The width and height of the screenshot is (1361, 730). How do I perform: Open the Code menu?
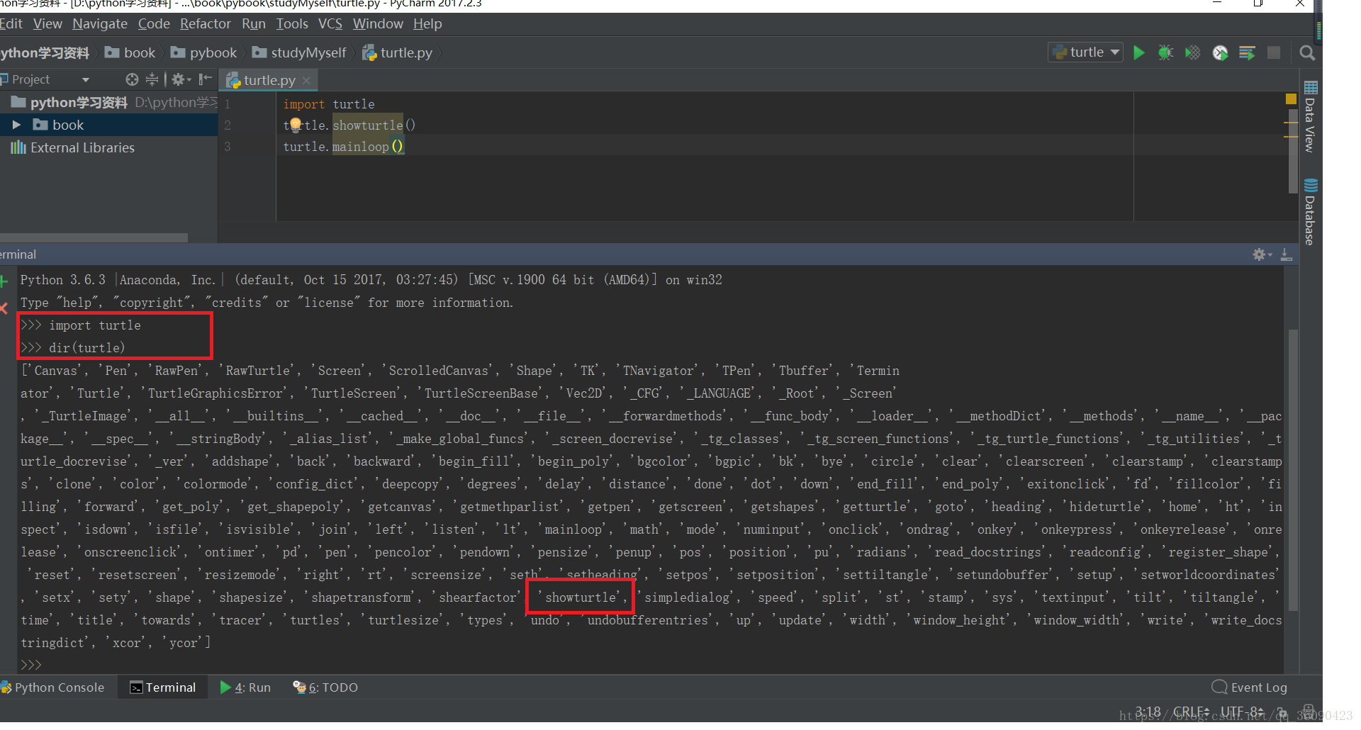(154, 23)
